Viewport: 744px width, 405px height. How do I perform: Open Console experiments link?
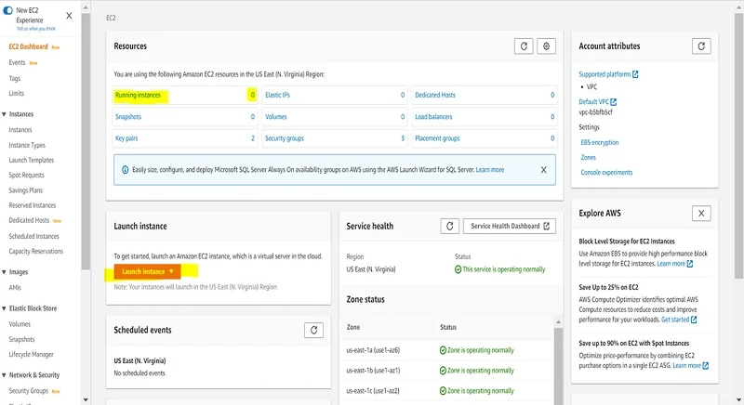606,173
